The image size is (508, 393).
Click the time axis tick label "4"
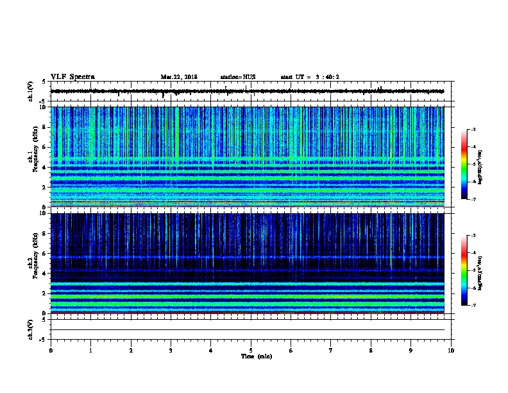point(211,350)
